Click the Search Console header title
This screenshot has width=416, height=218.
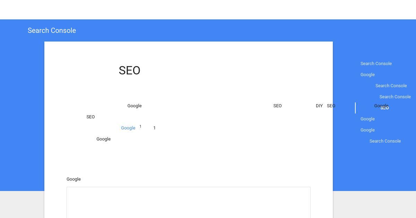pyautogui.click(x=52, y=30)
